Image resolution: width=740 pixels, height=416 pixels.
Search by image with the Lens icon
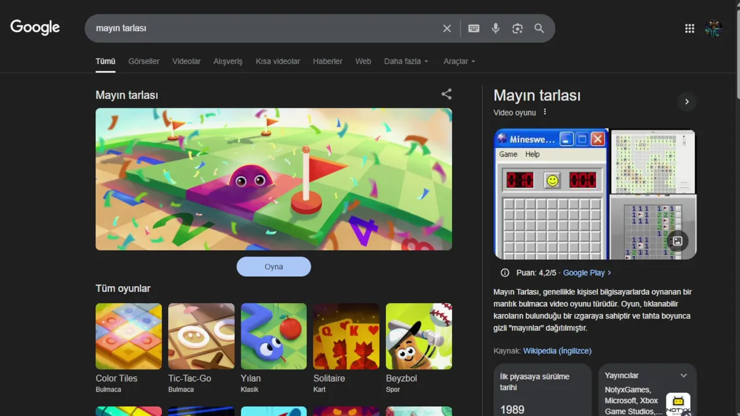pyautogui.click(x=517, y=28)
